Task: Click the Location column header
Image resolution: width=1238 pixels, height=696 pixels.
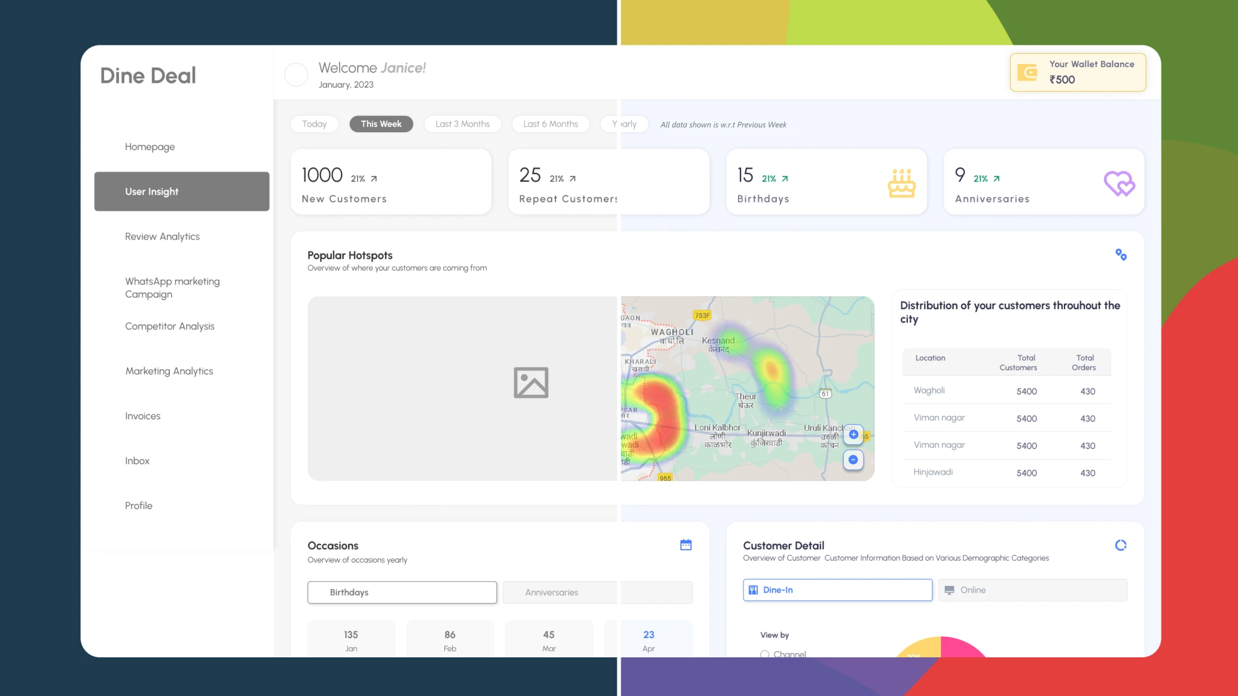Action: tap(930, 358)
